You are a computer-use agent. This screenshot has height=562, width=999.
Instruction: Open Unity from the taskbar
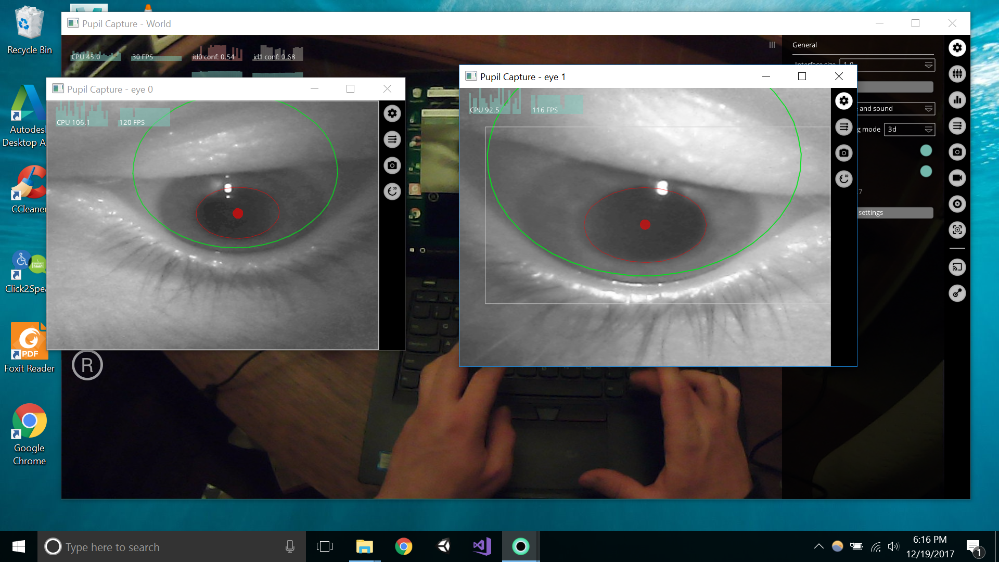[x=444, y=546]
